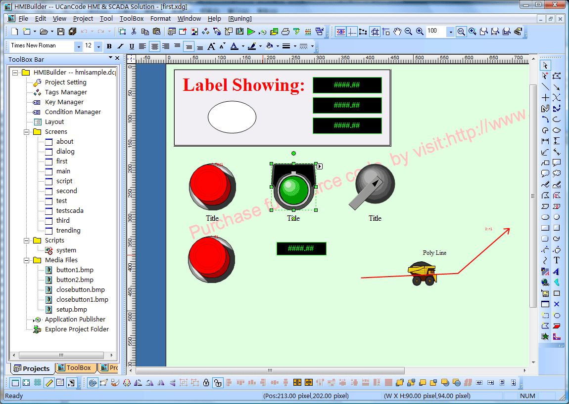Open the zoom percentage dropdown
569x404 pixels.
click(450, 32)
